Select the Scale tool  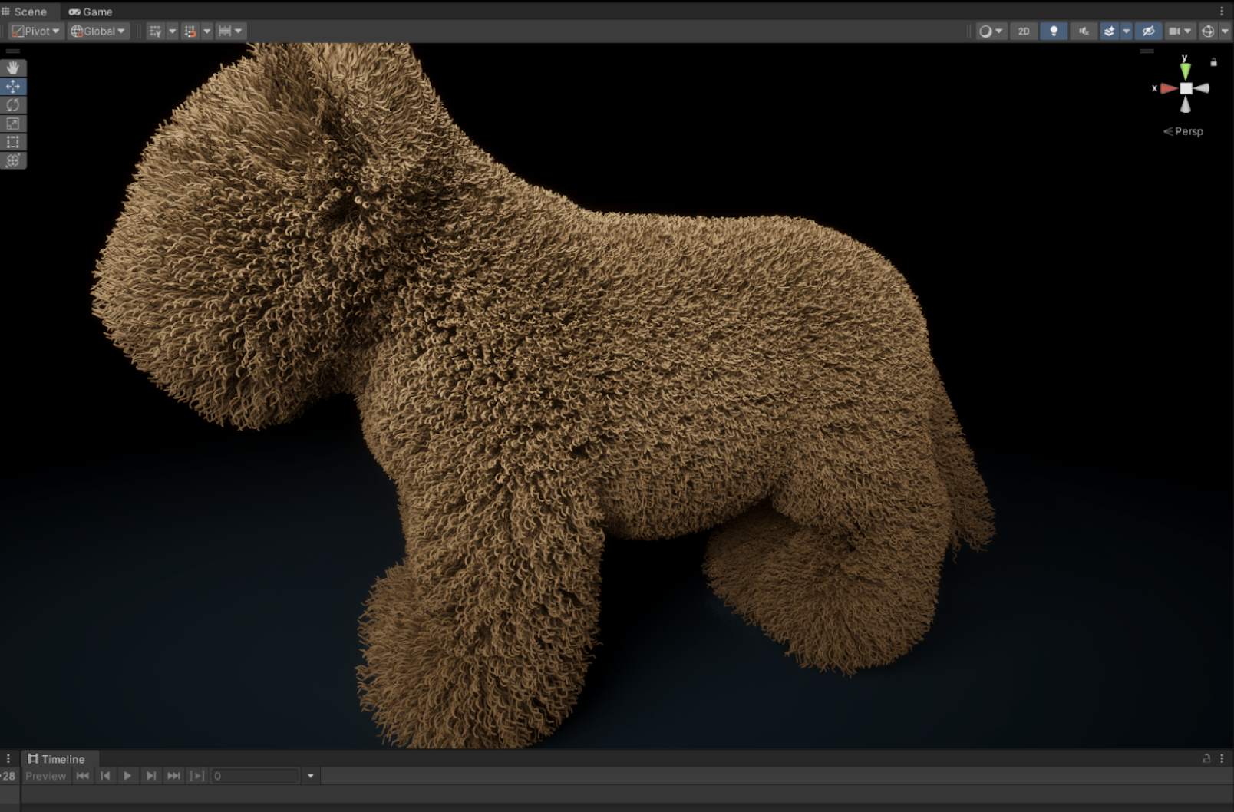click(13, 124)
